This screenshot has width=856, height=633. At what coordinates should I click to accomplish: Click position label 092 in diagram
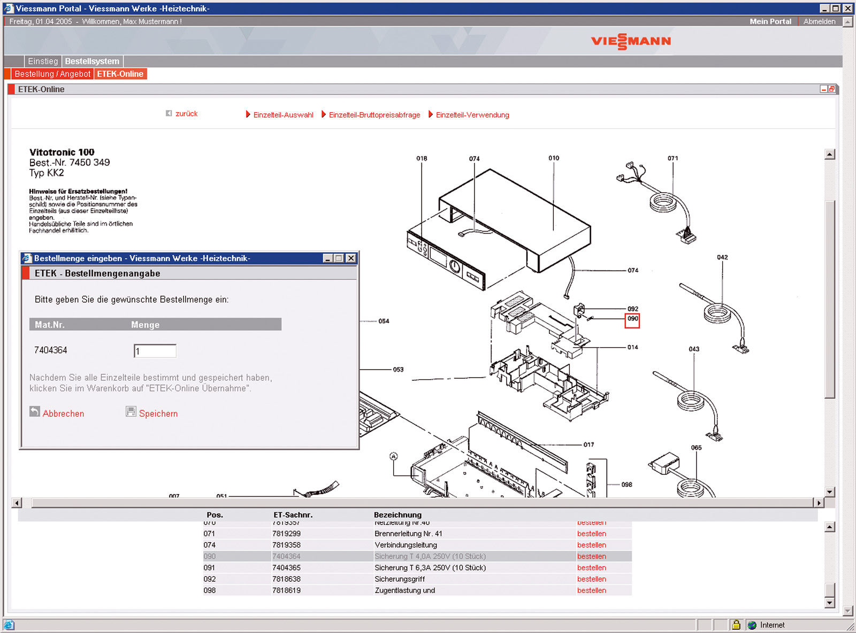click(x=633, y=309)
